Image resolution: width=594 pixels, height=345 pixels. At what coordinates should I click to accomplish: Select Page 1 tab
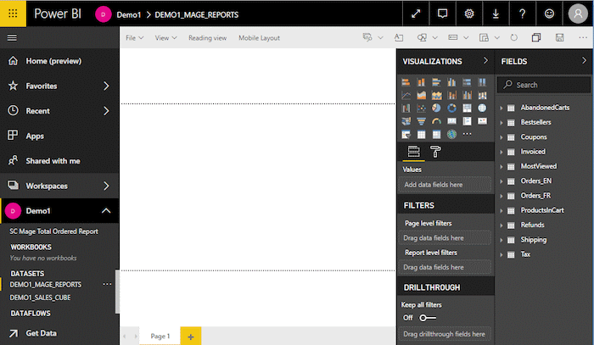click(x=160, y=336)
